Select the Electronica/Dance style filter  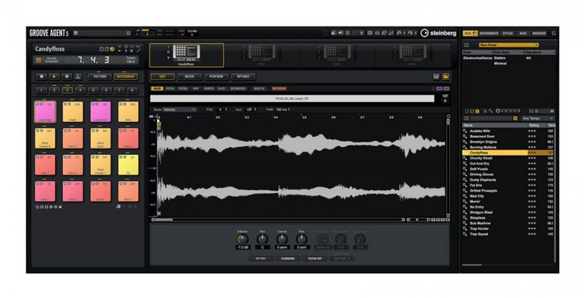477,58
